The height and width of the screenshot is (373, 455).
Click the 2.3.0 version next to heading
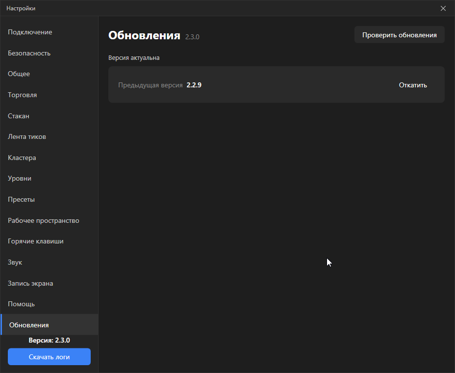[x=192, y=37]
